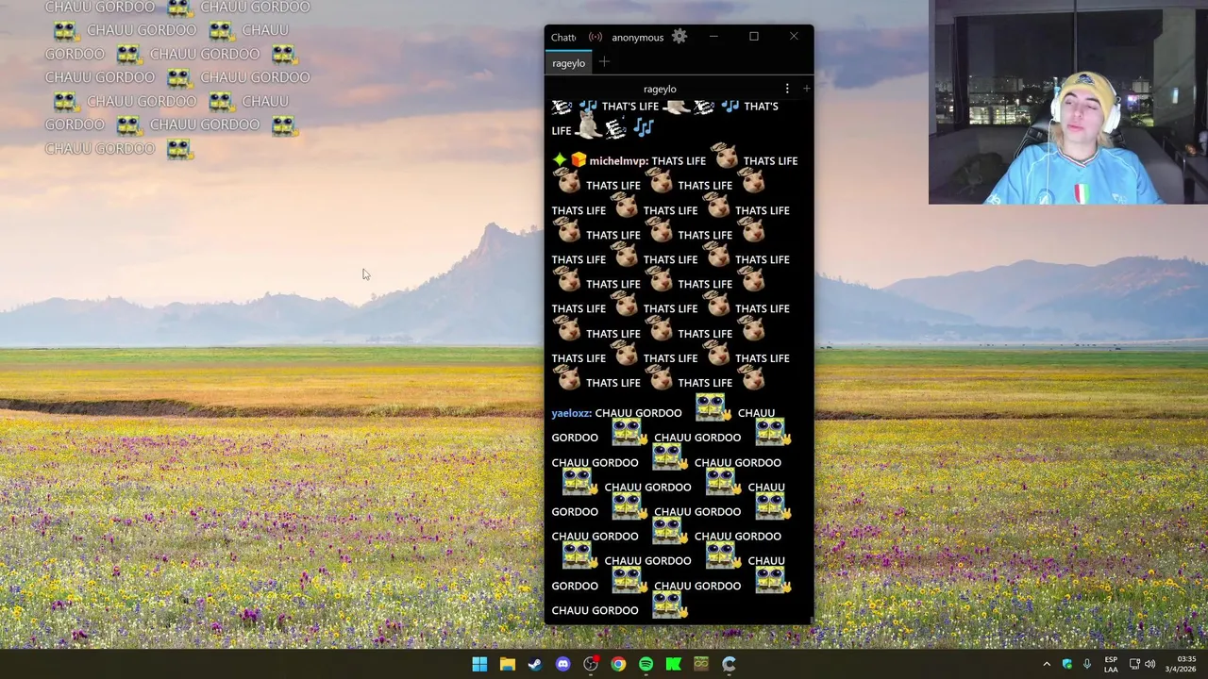The image size is (1208, 679).
Task: Open Windows Security tray icon
Action: pos(1067,664)
